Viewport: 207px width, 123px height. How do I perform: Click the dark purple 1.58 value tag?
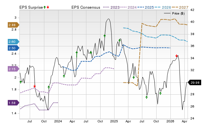click(x=14, y=103)
